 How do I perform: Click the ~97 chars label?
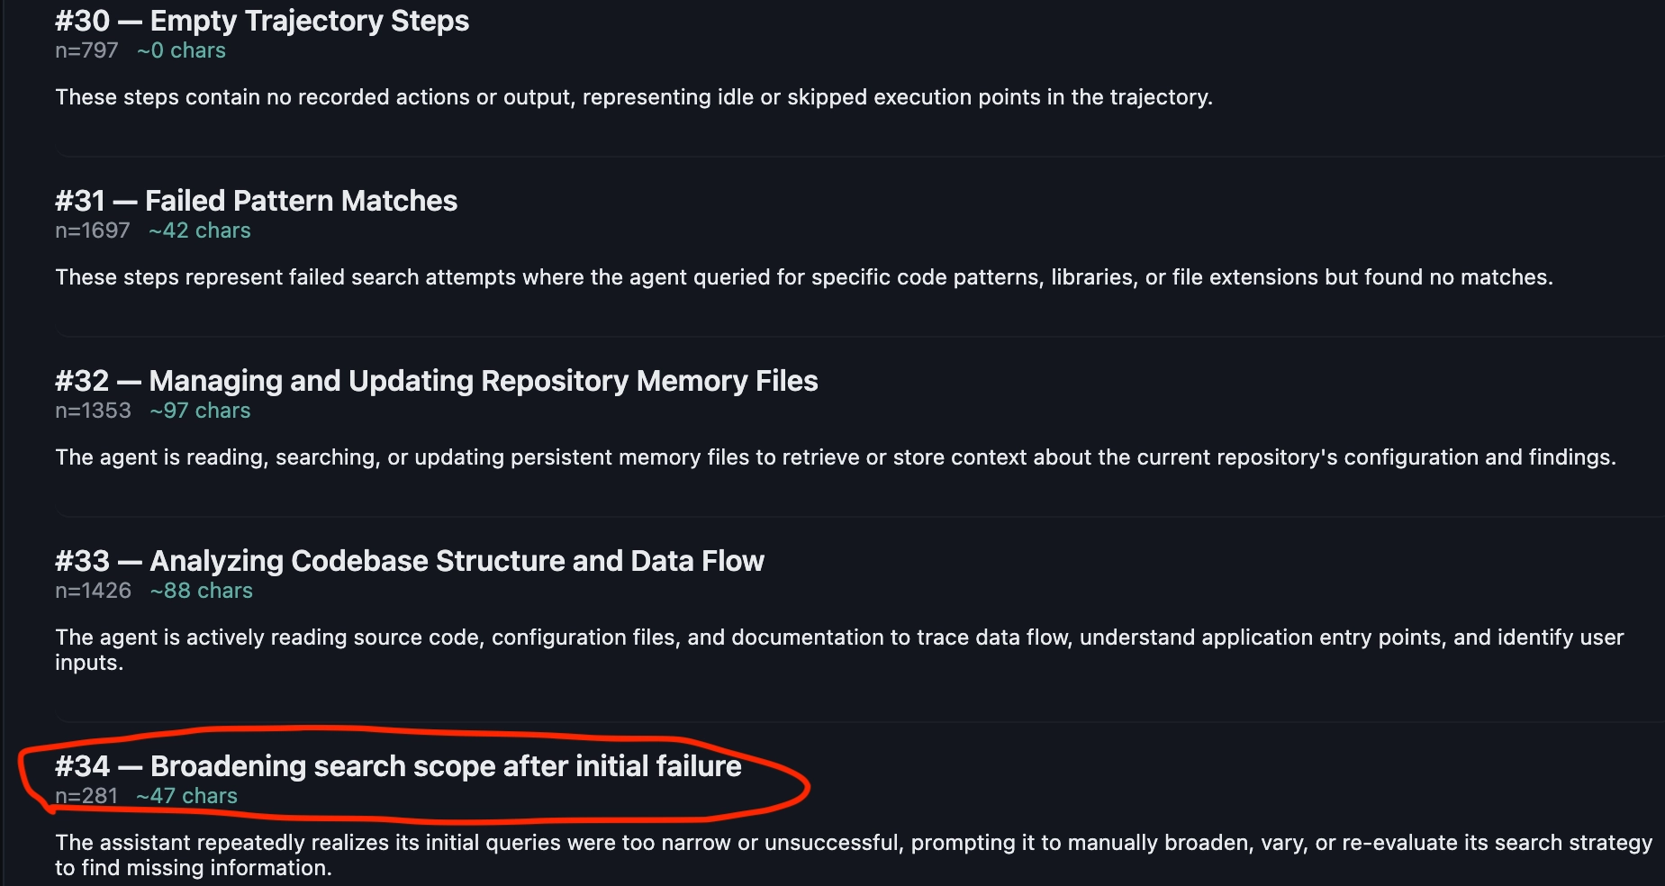[x=200, y=411]
